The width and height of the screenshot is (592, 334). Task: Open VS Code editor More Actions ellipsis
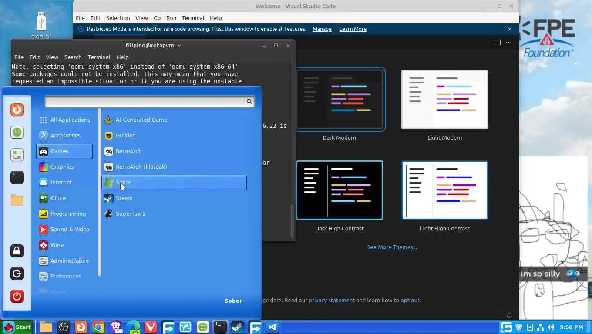point(509,43)
